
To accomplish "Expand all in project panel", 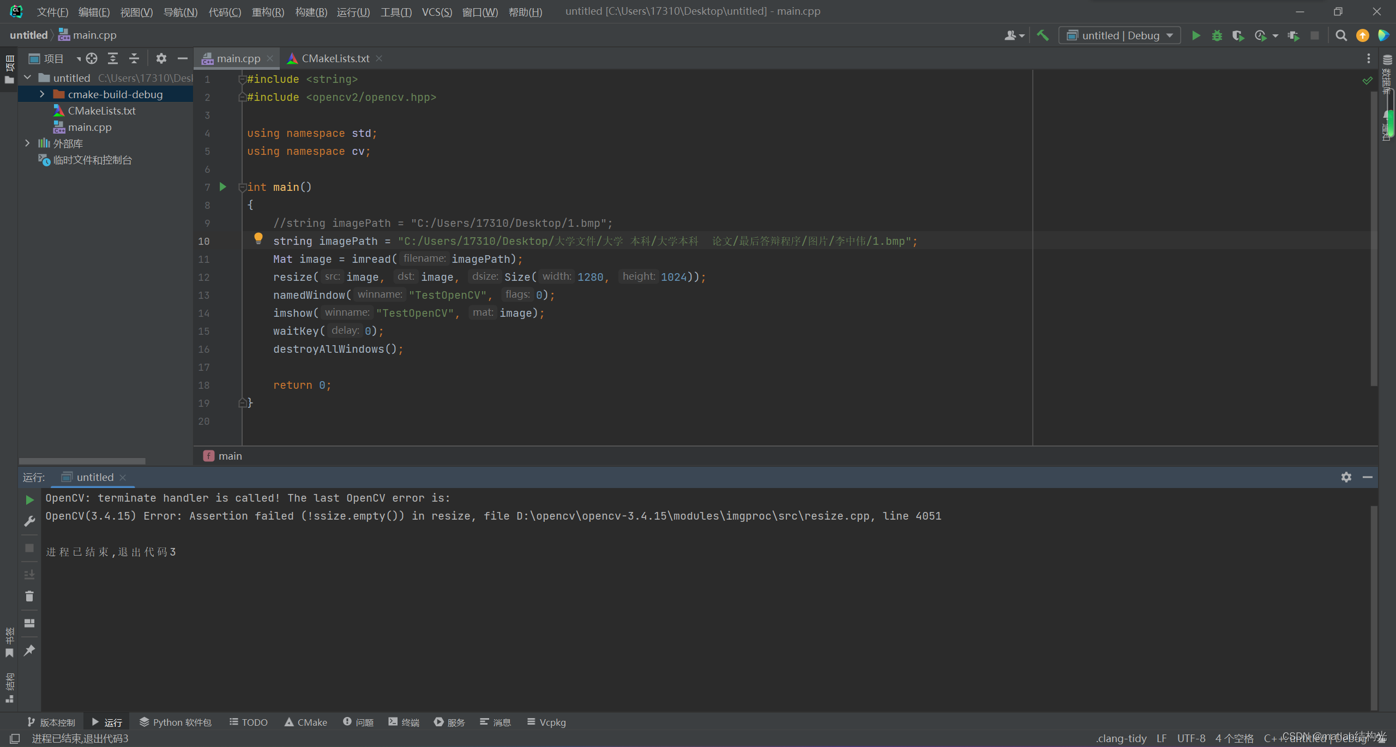I will [x=113, y=58].
